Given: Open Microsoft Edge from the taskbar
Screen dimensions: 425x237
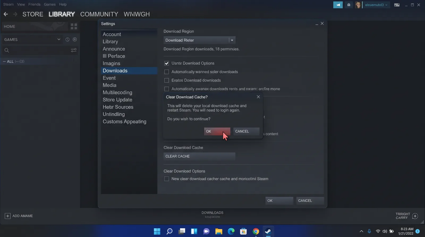Looking at the screenshot, I should pos(231,231).
